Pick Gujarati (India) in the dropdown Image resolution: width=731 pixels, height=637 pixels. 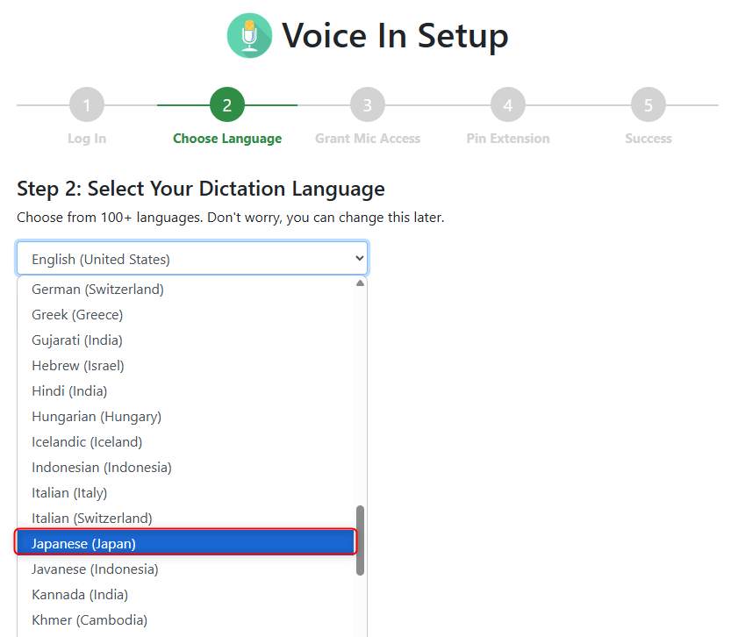186,340
